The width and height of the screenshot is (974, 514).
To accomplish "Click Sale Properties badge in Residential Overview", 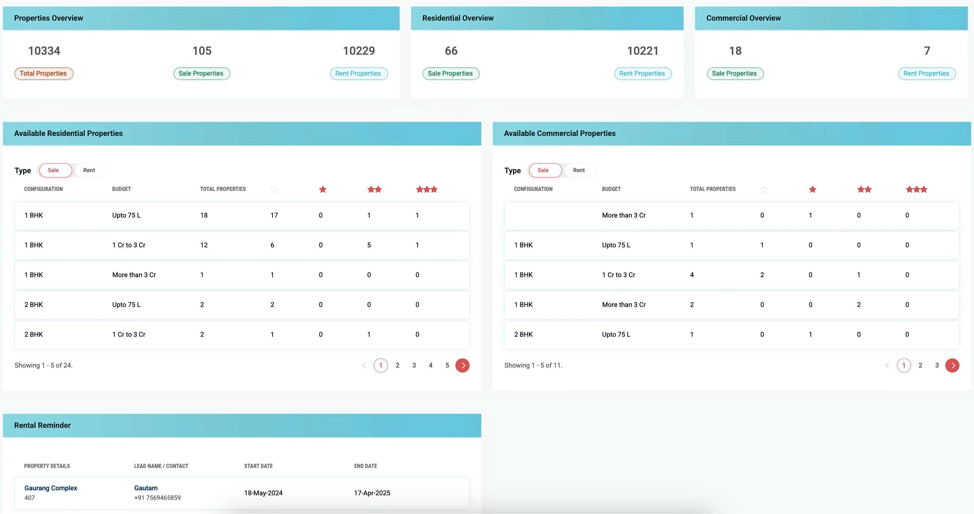I will [x=451, y=73].
